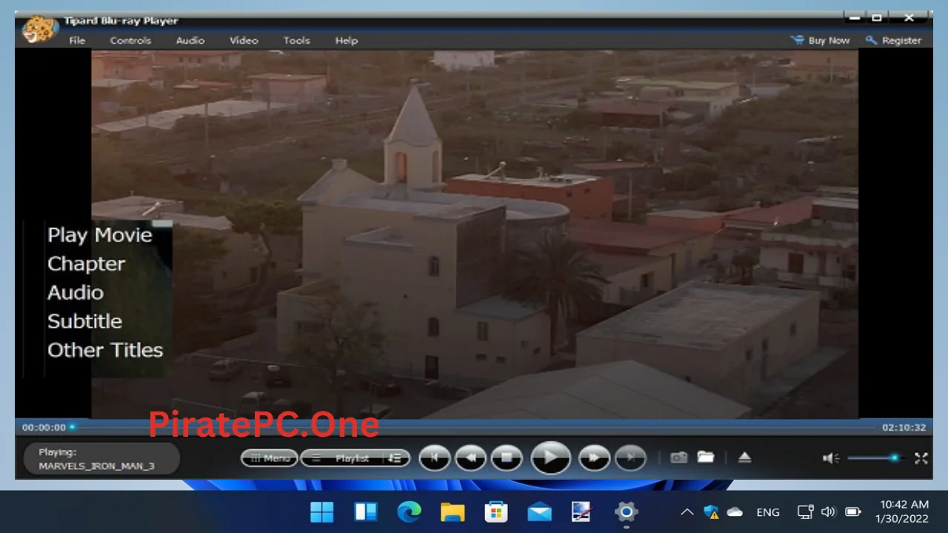Open the clock and calendar flyout

pyautogui.click(x=903, y=512)
